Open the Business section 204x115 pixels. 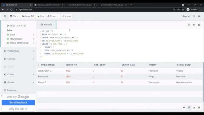click(x=11, y=90)
